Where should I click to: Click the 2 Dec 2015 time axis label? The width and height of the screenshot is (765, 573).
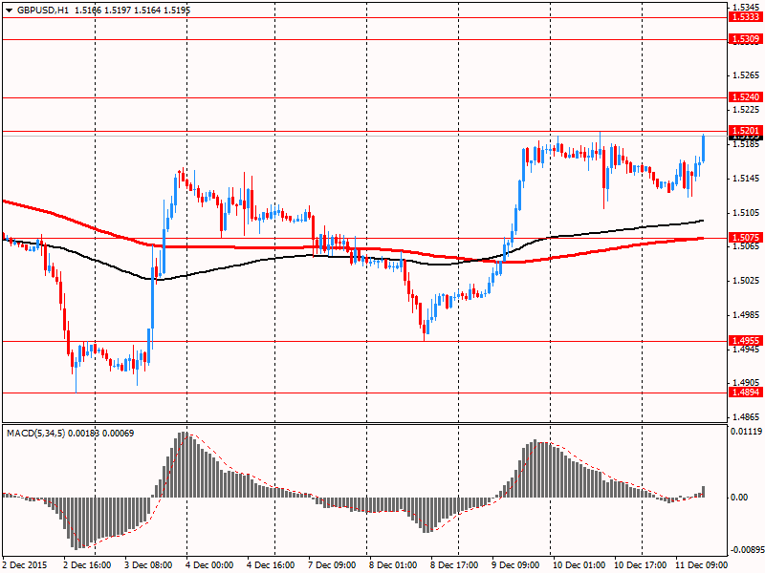pos(26,565)
